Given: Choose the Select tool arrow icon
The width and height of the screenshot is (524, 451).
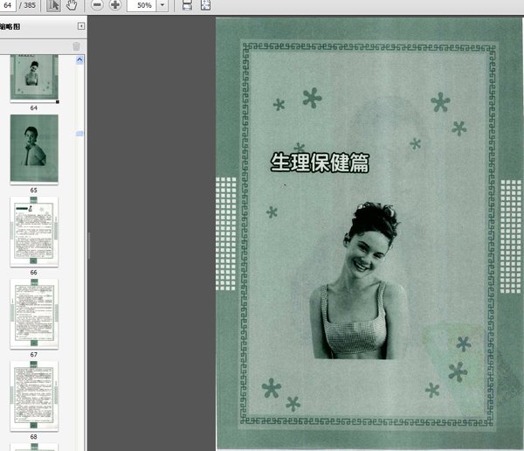Looking at the screenshot, I should (x=53, y=5).
